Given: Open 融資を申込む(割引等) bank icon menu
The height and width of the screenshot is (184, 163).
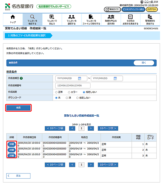Looking at the screenshot, I should coord(111,17).
